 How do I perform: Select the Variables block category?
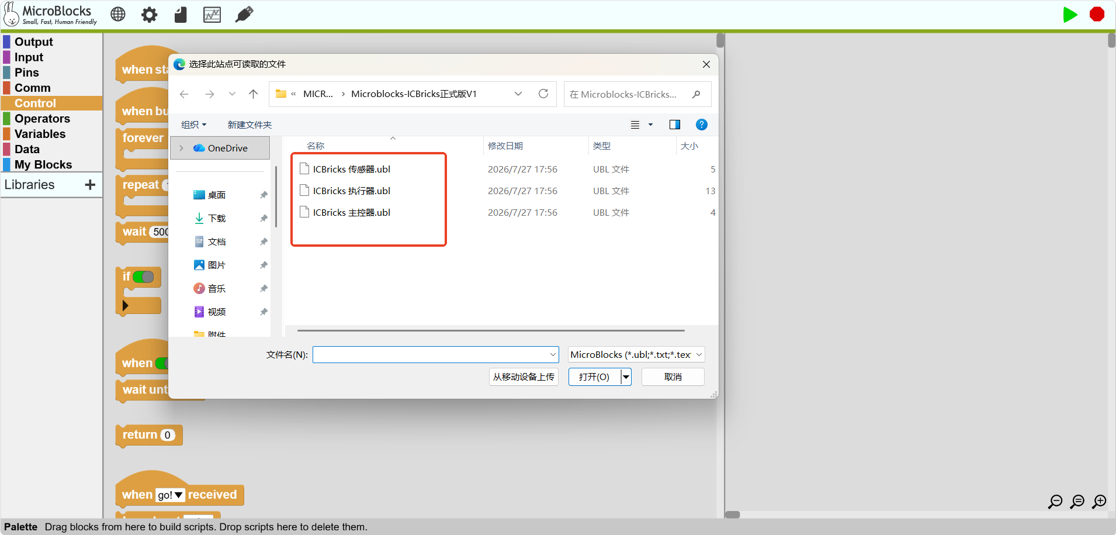point(40,134)
